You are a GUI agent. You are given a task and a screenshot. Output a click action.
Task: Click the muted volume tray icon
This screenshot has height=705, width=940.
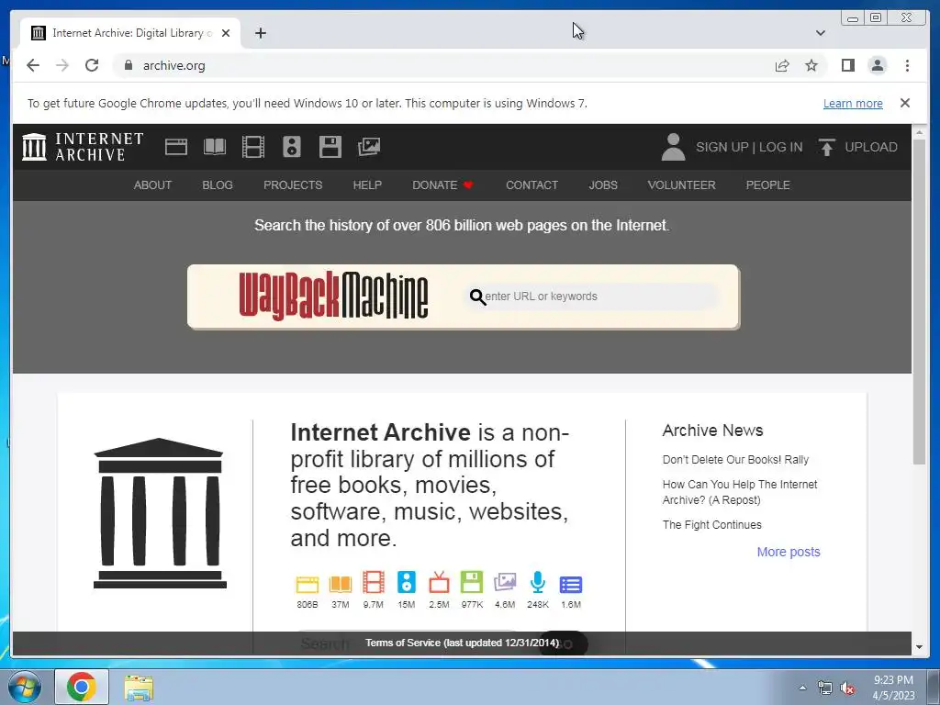point(847,688)
